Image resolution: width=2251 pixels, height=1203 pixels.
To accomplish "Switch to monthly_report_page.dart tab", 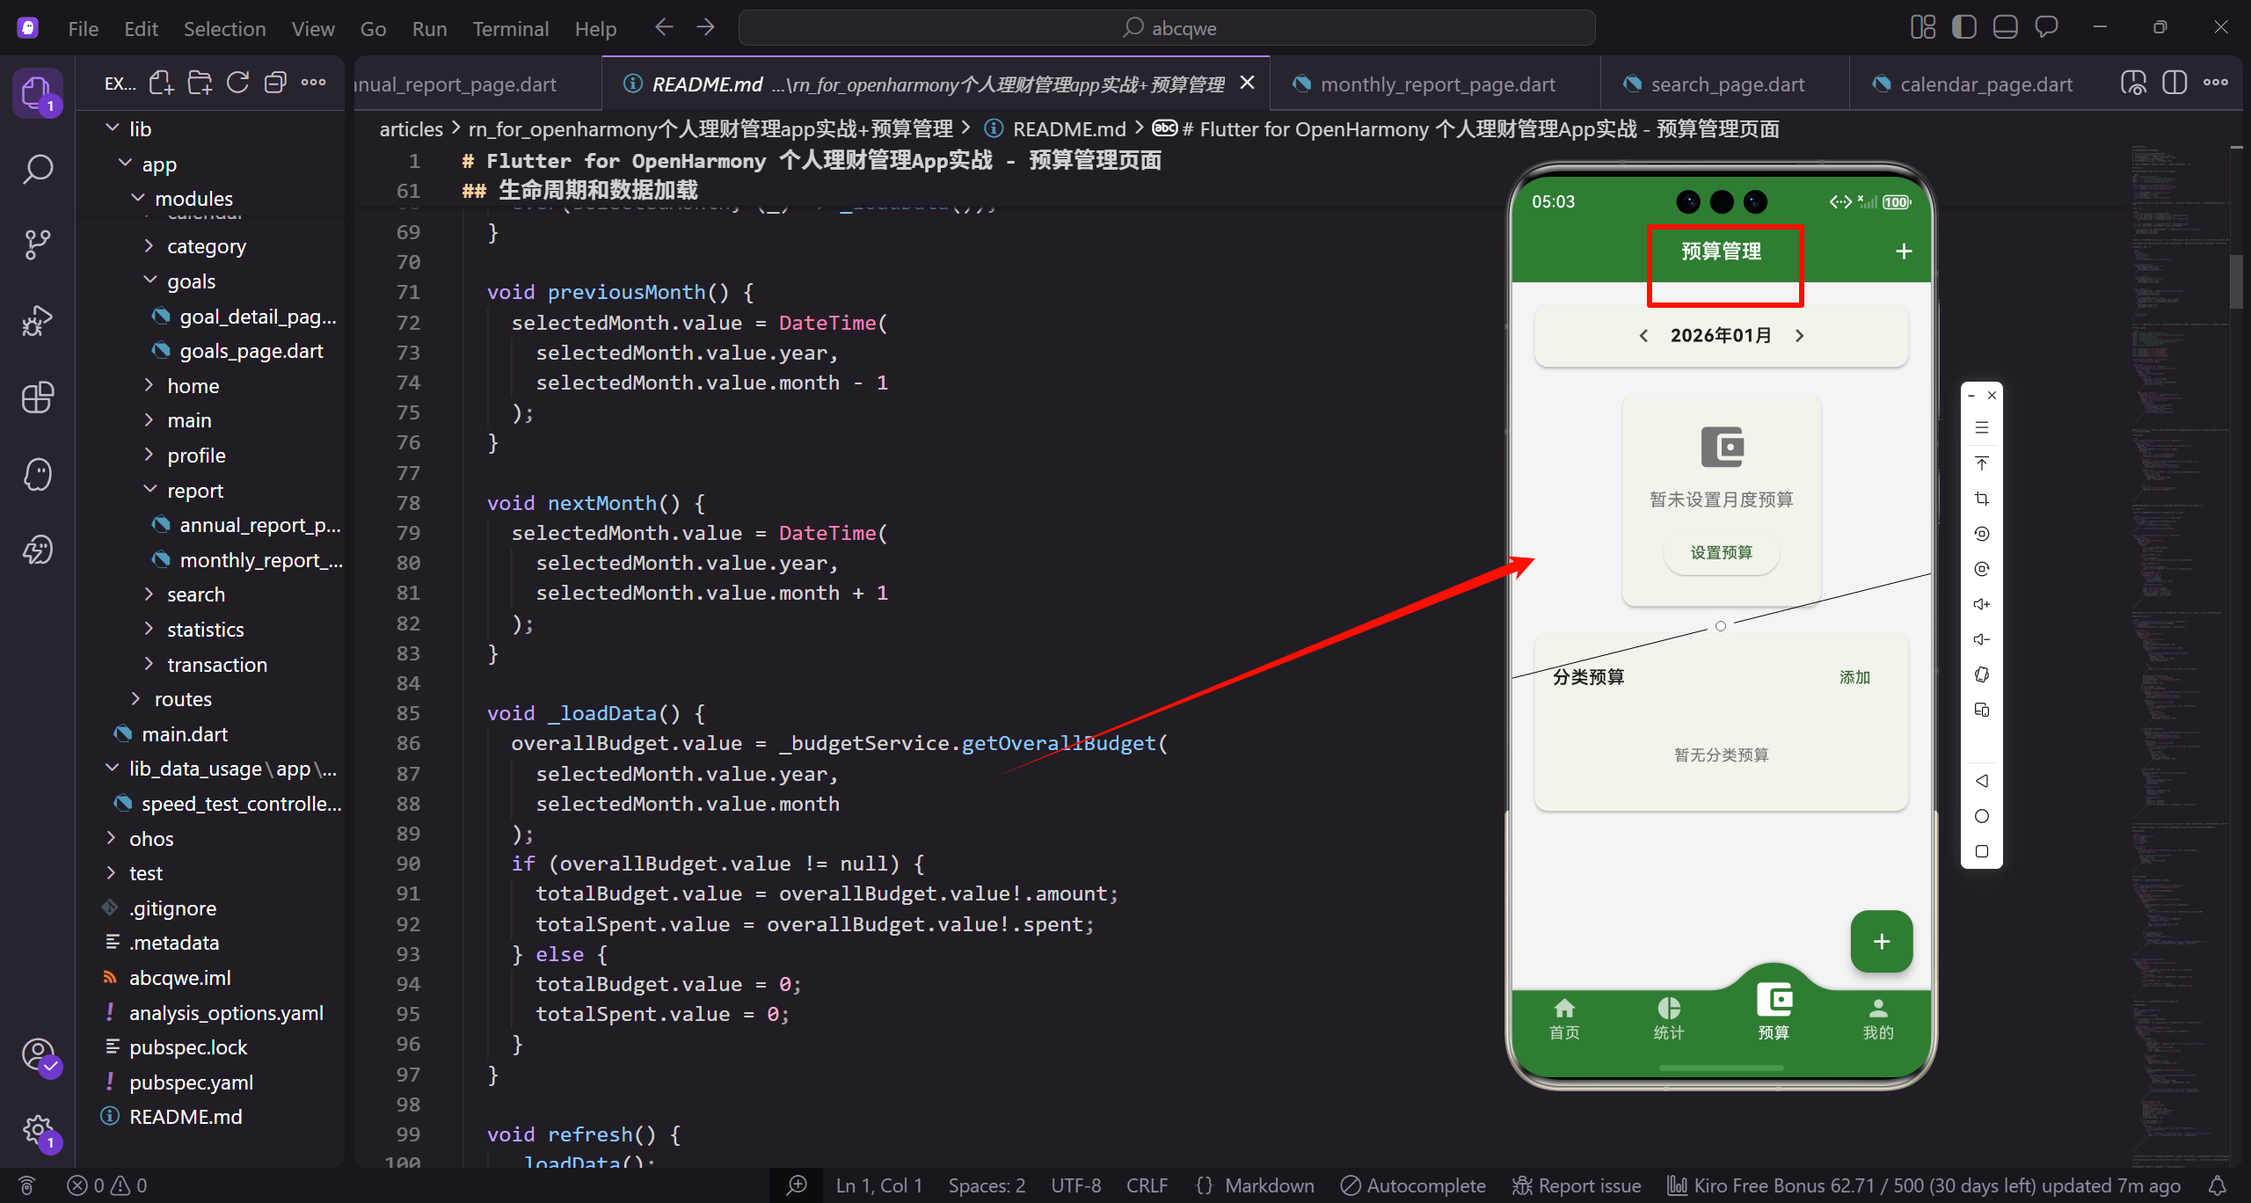I will pos(1437,84).
